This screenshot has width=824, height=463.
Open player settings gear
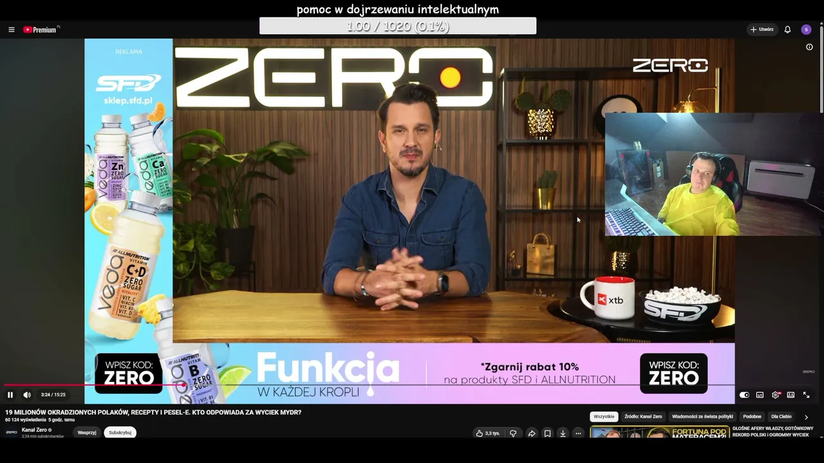pos(776,395)
